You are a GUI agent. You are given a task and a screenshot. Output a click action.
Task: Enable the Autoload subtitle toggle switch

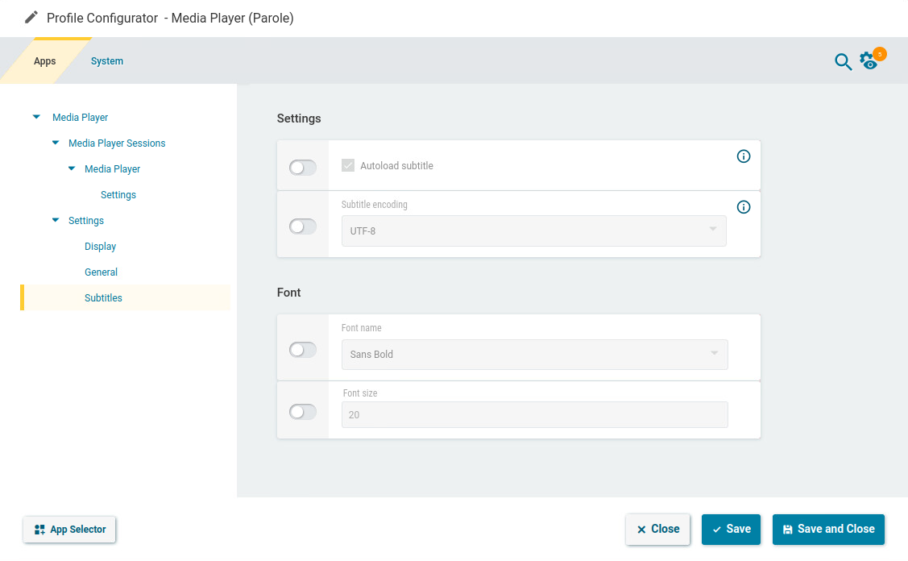[303, 168]
